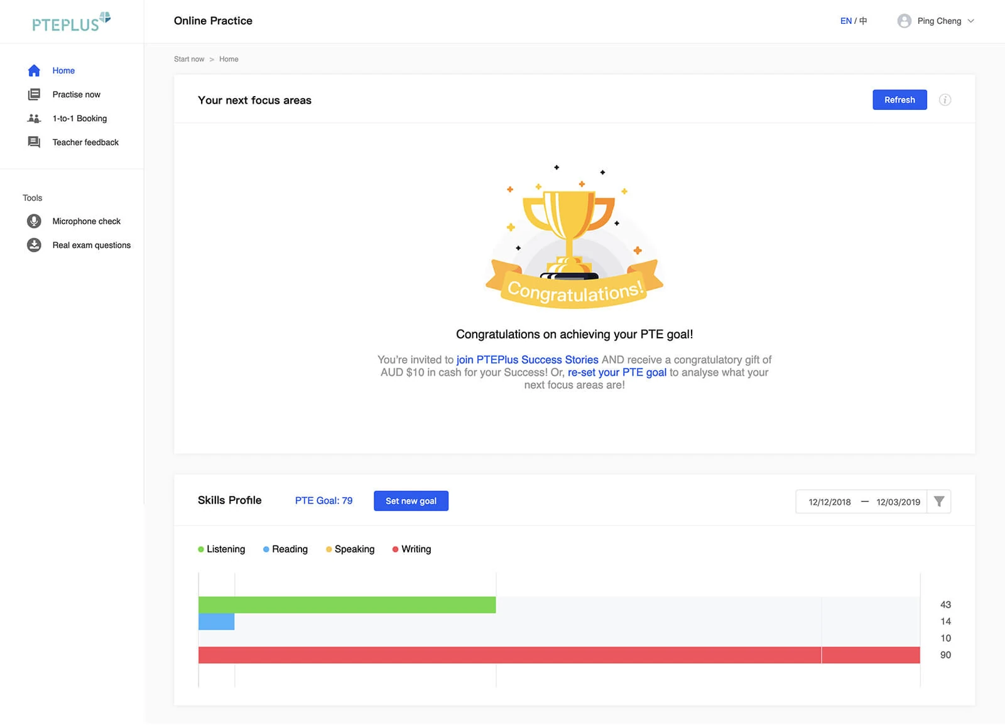This screenshot has width=1005, height=725.
Task: Click the Real exam questions download icon
Action: click(34, 245)
